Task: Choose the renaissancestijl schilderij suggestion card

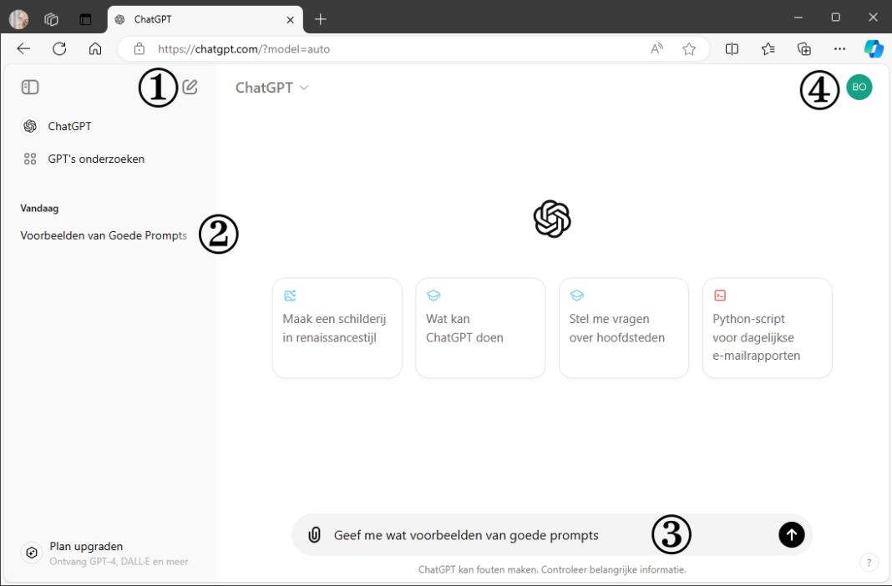Action: [337, 328]
